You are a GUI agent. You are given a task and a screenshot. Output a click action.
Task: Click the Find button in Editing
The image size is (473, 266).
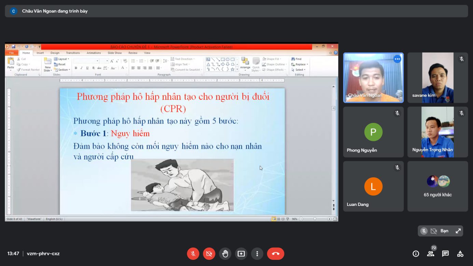(296, 59)
